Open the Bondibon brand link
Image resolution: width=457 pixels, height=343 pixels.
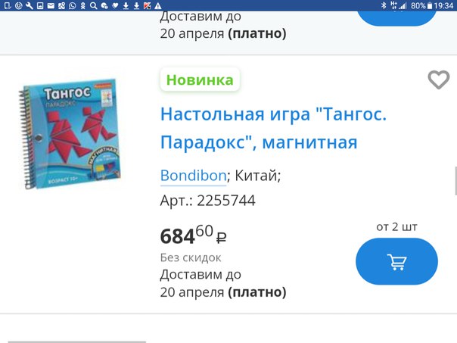pos(193,176)
